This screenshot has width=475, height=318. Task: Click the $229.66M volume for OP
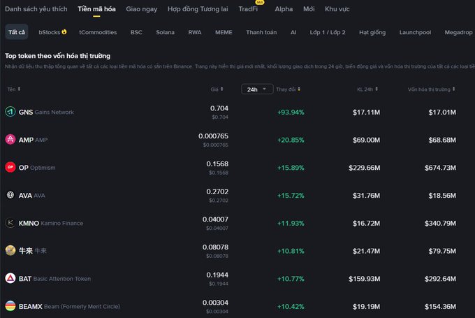pos(364,168)
